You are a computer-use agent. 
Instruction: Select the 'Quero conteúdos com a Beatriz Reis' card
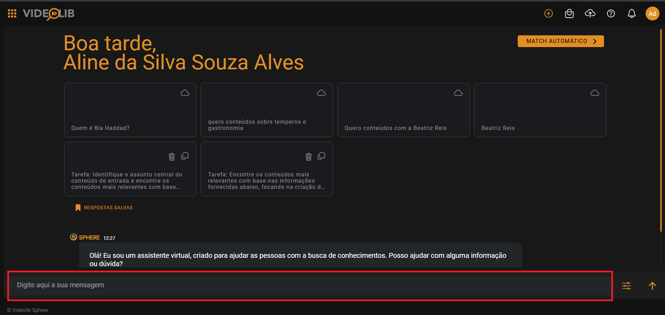click(403, 110)
